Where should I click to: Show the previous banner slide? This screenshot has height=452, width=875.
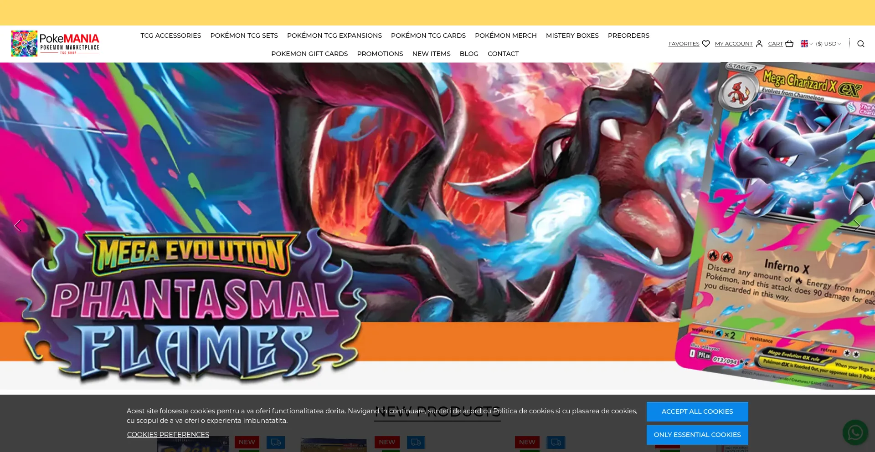[x=17, y=226]
